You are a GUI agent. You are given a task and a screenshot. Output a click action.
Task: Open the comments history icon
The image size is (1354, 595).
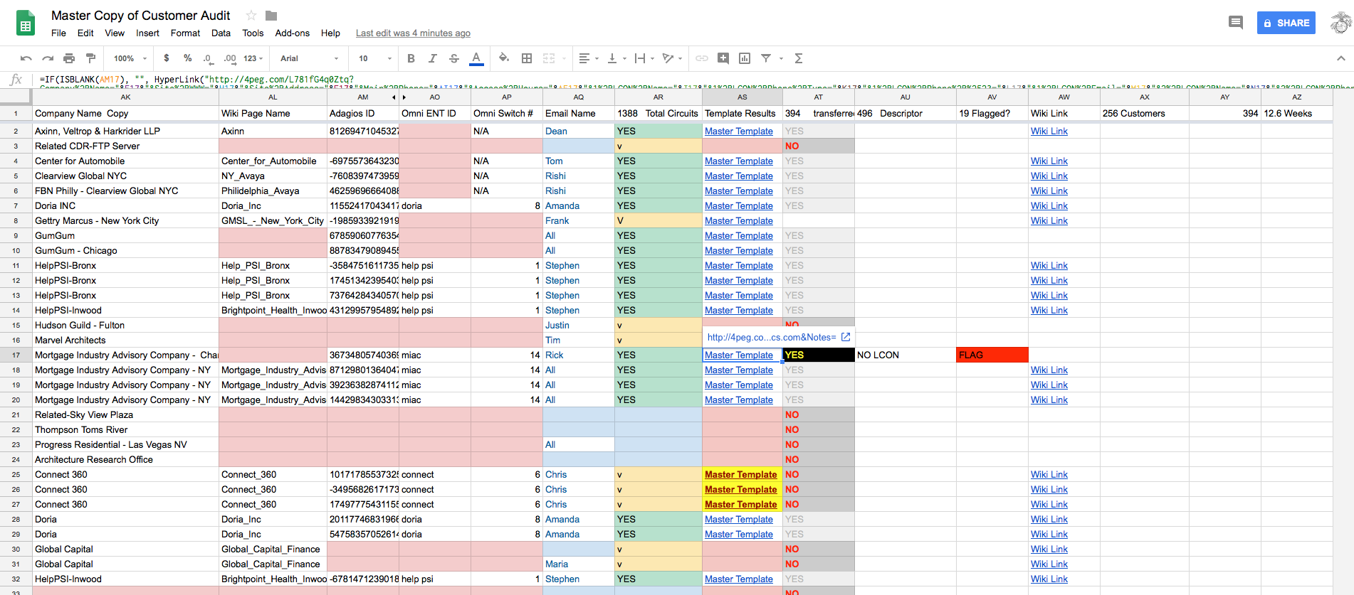[1236, 23]
